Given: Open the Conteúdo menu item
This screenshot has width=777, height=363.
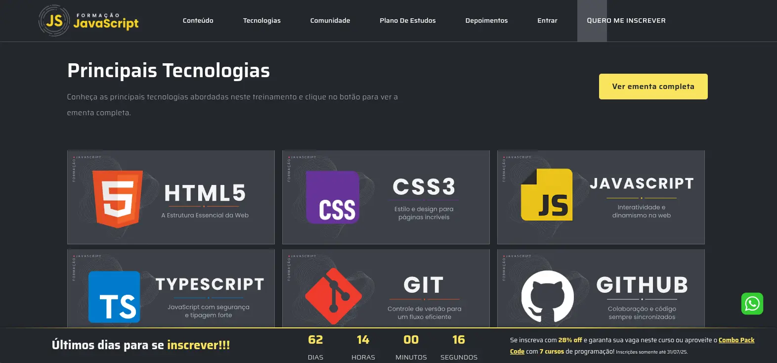Looking at the screenshot, I should (198, 21).
